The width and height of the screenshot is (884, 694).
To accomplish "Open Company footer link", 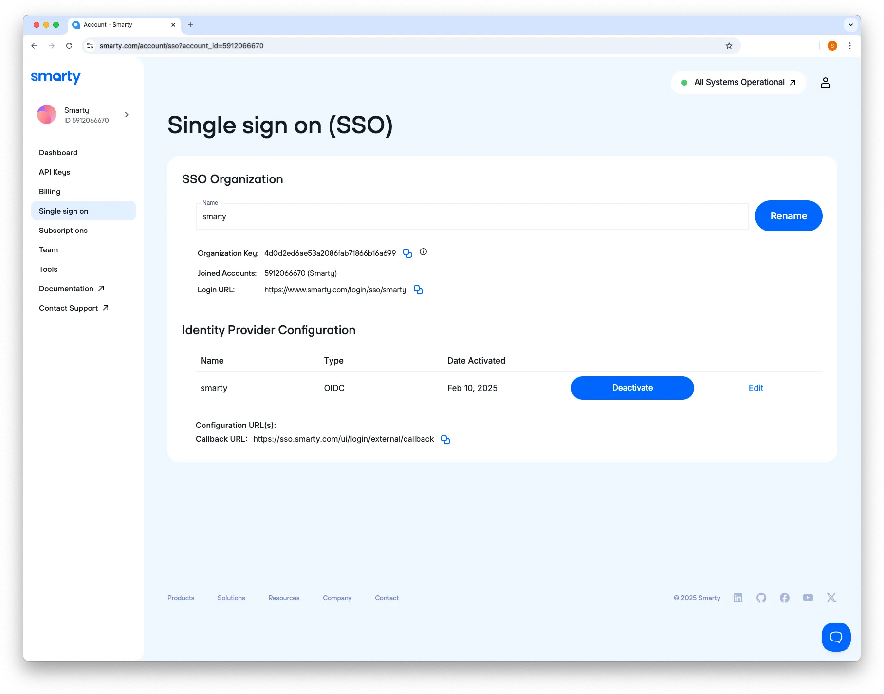I will click(x=337, y=598).
